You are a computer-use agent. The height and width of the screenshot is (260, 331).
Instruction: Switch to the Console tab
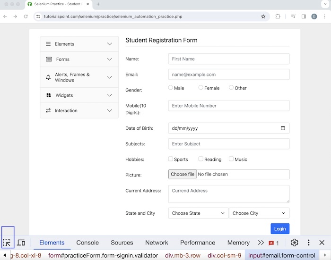(87, 243)
